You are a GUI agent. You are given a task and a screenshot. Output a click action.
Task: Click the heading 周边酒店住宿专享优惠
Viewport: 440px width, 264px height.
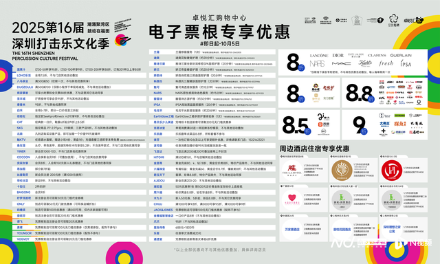pyautogui.click(x=314, y=148)
